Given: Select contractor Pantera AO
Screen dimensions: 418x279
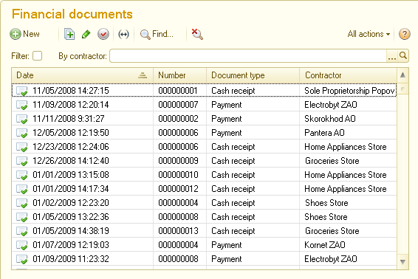Looking at the screenshot, I should pos(324,133).
